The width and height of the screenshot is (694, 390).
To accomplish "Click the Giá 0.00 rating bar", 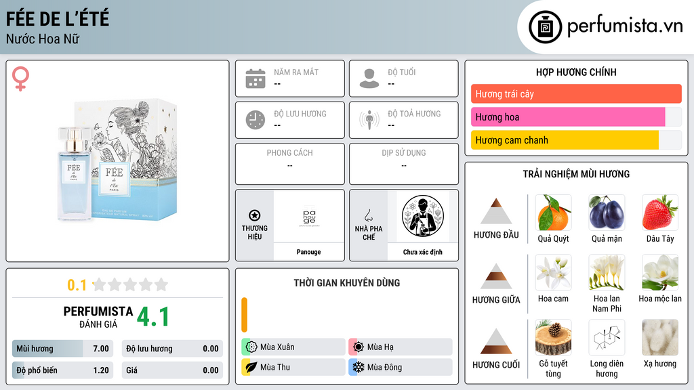I will (x=172, y=370).
